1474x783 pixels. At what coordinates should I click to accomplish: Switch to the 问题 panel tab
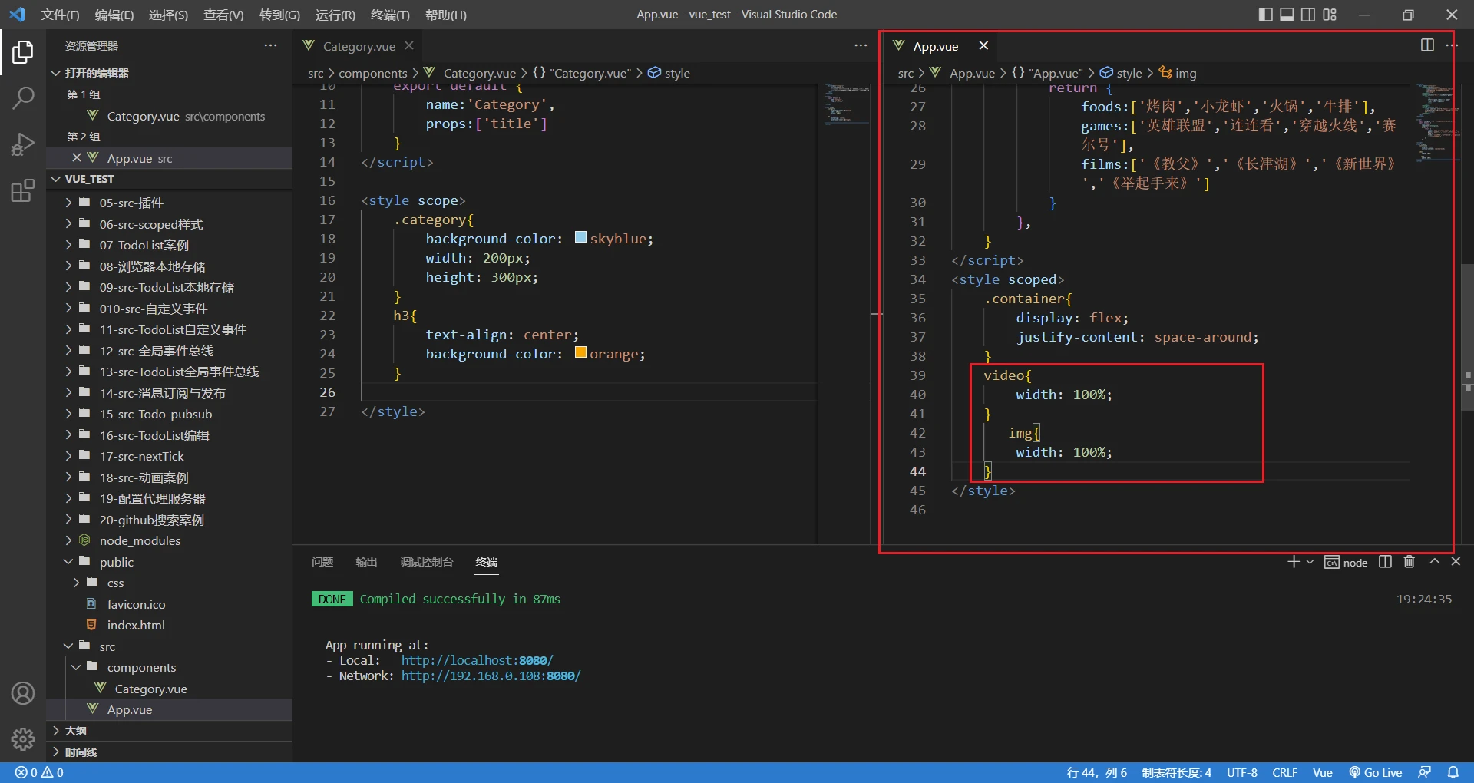322,562
